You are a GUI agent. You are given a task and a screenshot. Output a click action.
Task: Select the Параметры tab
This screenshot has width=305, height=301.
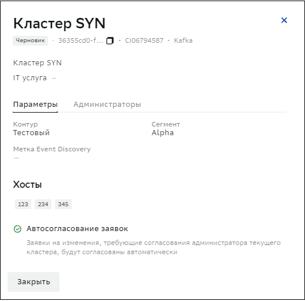coord(35,105)
